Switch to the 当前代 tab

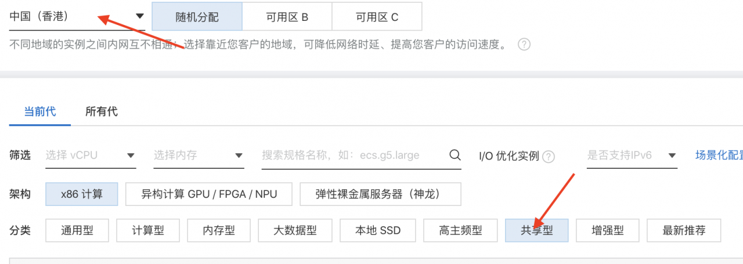(40, 111)
